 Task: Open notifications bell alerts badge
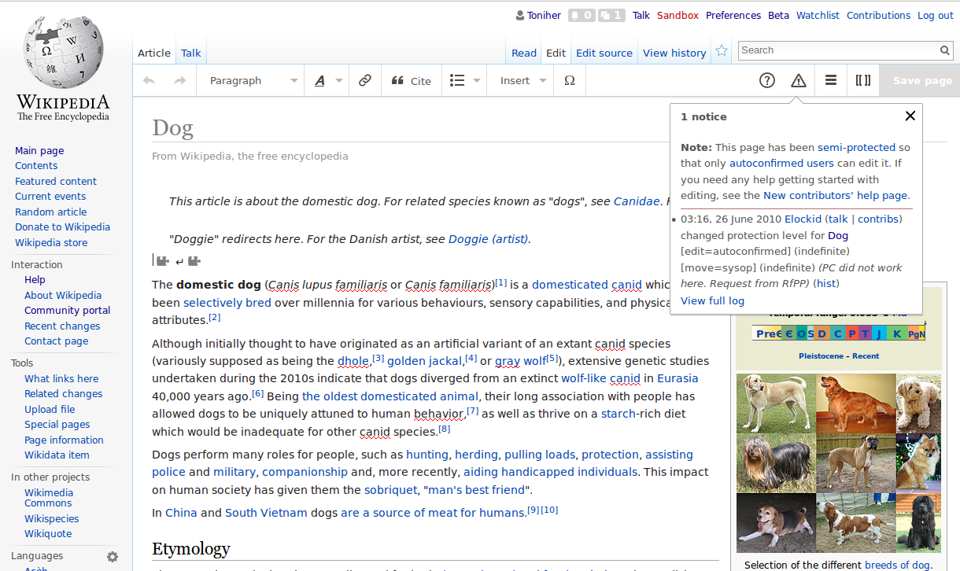[x=581, y=15]
